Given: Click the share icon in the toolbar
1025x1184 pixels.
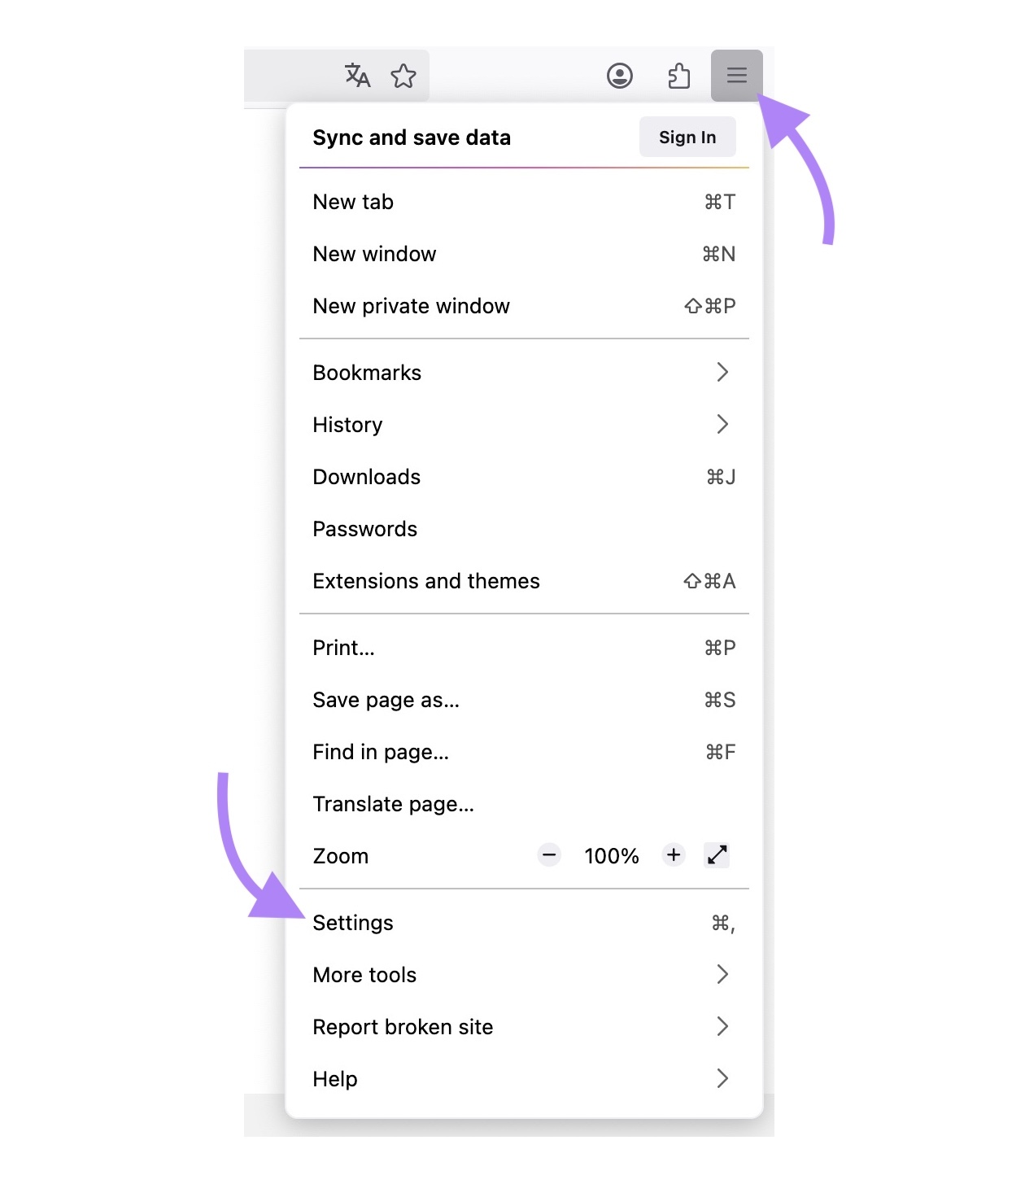Looking at the screenshot, I should [x=678, y=76].
